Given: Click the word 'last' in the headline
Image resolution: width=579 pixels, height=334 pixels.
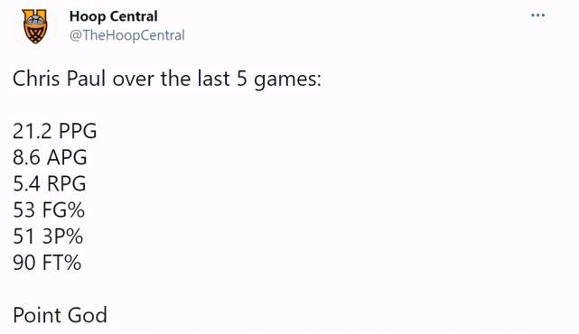Looking at the screenshot, I should 213,79.
